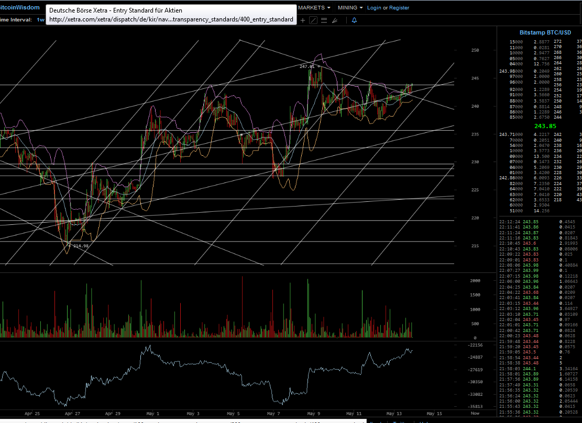Screen dimensions: 582x423
Task: Open the price alert bell
Action: (x=355, y=20)
